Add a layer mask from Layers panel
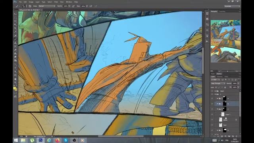 tap(222, 136)
